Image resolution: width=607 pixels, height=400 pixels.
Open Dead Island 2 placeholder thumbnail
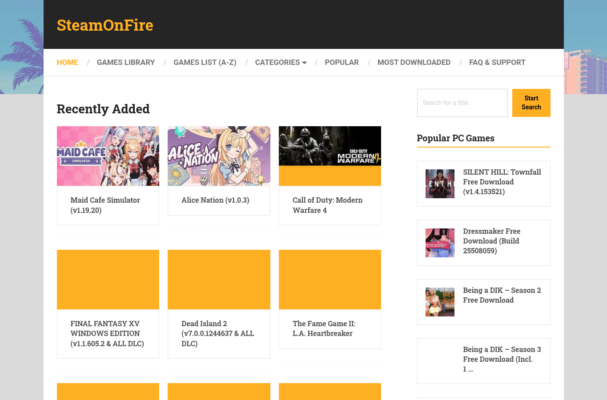219,280
